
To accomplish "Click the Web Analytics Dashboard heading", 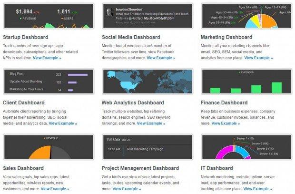I will tap(133, 102).
